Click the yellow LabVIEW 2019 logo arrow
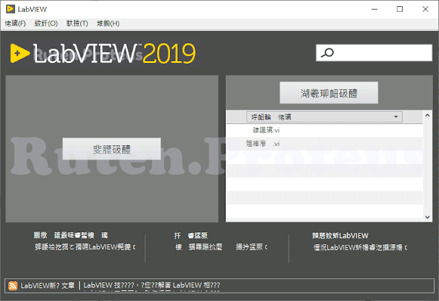The height and width of the screenshot is (301, 439). click(20, 53)
